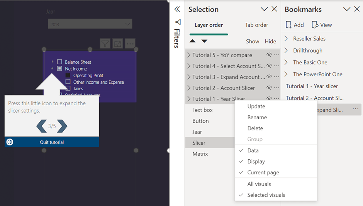Check the Other Income and Expense checkbox
The image size is (363, 206).
click(x=68, y=82)
